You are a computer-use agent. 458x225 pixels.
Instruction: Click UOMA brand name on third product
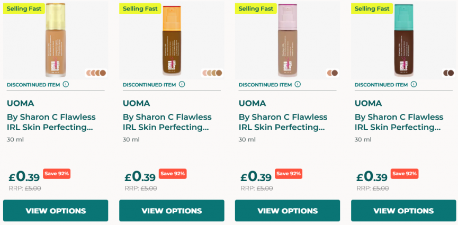click(252, 103)
